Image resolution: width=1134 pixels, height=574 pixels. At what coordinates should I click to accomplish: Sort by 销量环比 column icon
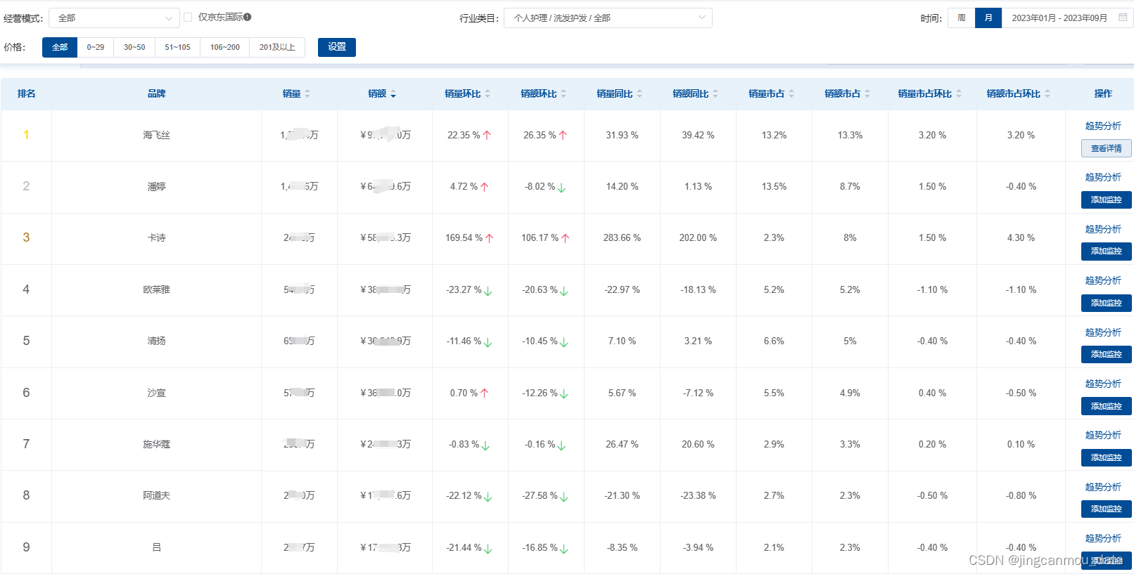coord(488,93)
